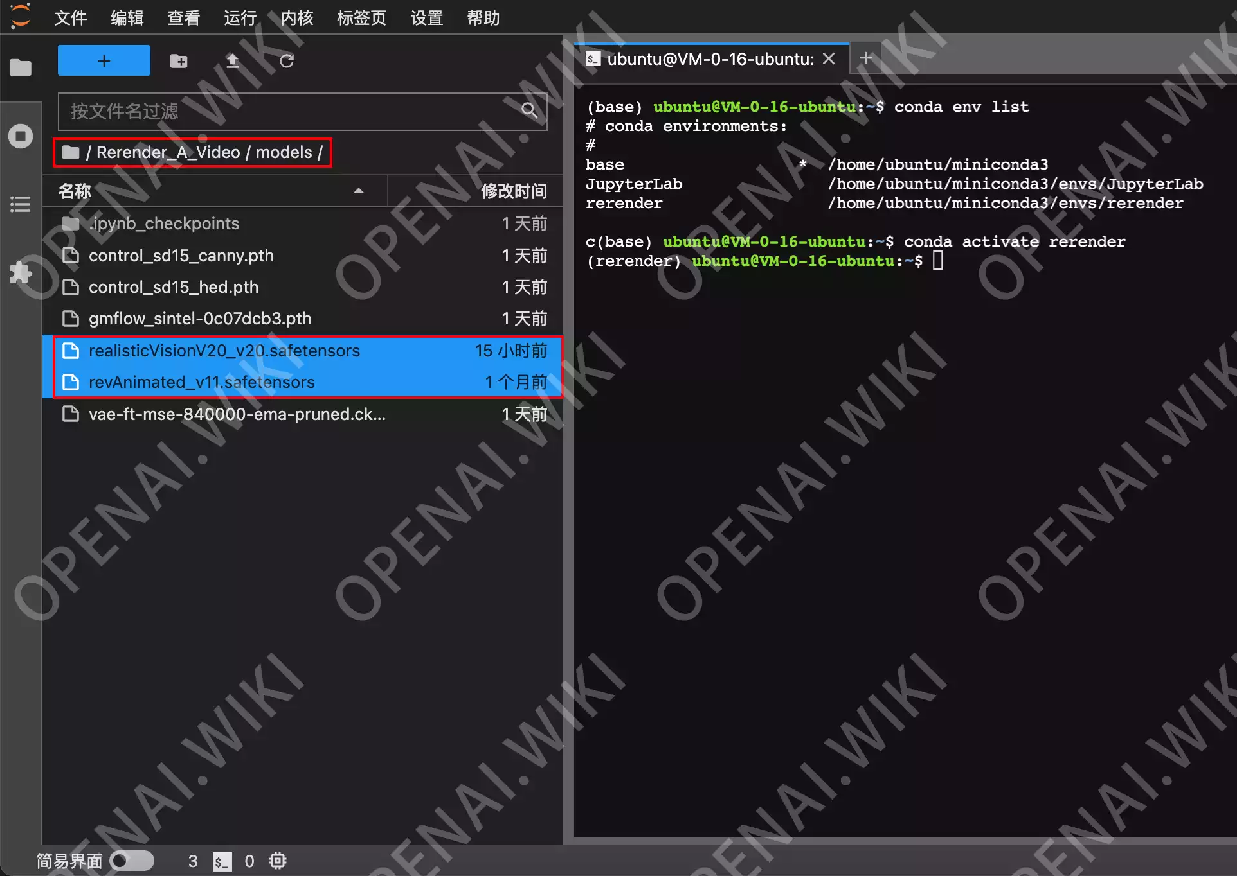The width and height of the screenshot is (1237, 876).
Task: Click the search magnifier in filter box
Action: pyautogui.click(x=529, y=110)
